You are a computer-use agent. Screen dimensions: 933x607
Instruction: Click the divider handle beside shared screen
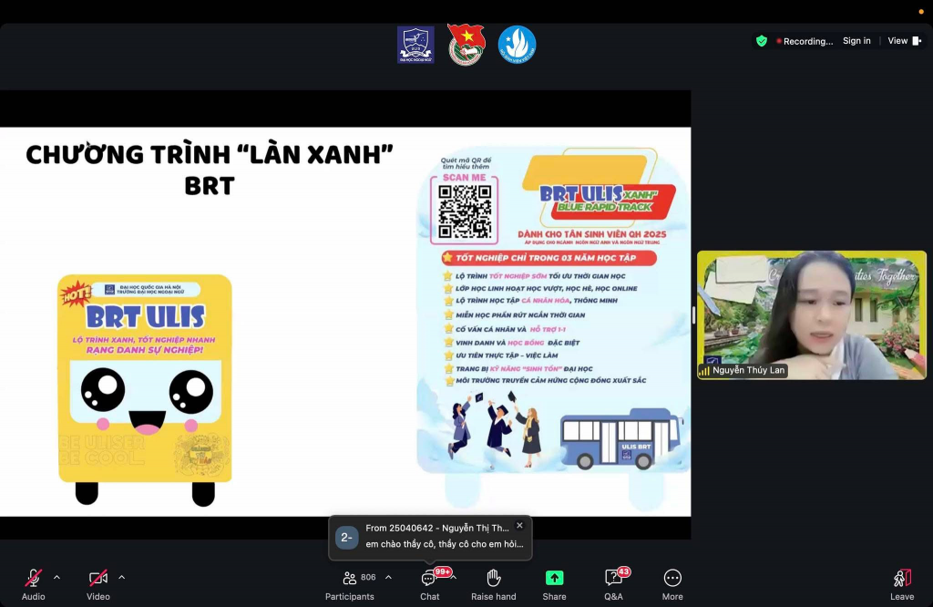(693, 314)
